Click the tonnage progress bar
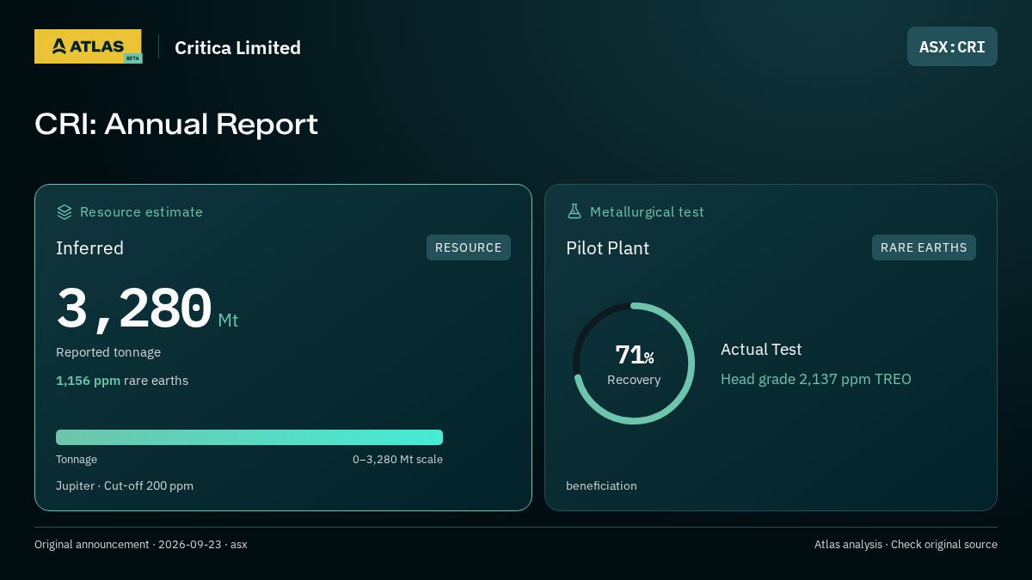This screenshot has width=1032, height=580. [x=249, y=437]
